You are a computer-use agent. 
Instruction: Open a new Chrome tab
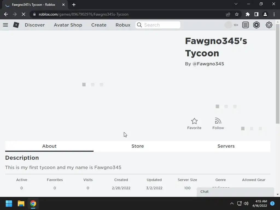click(x=74, y=5)
